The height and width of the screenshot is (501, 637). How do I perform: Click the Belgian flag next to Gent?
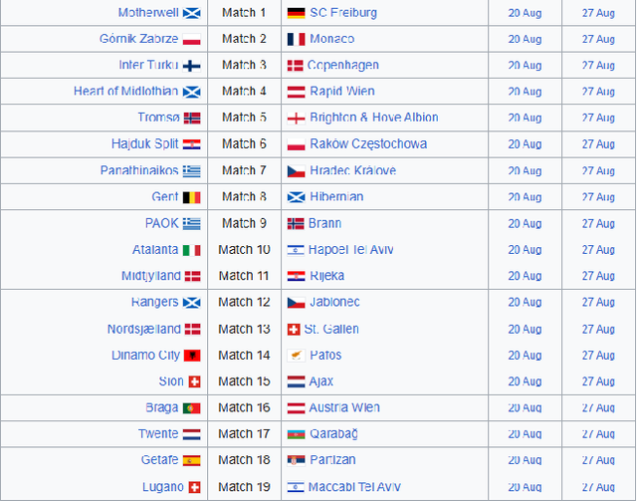(192, 197)
